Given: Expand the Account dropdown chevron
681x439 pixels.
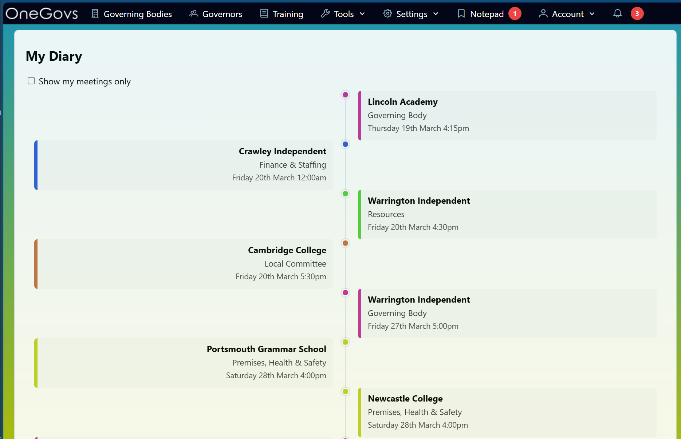Looking at the screenshot, I should pos(592,14).
